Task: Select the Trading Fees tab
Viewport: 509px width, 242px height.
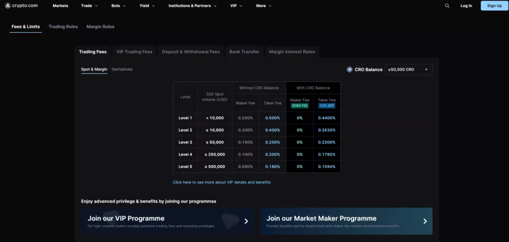Action: pos(93,52)
